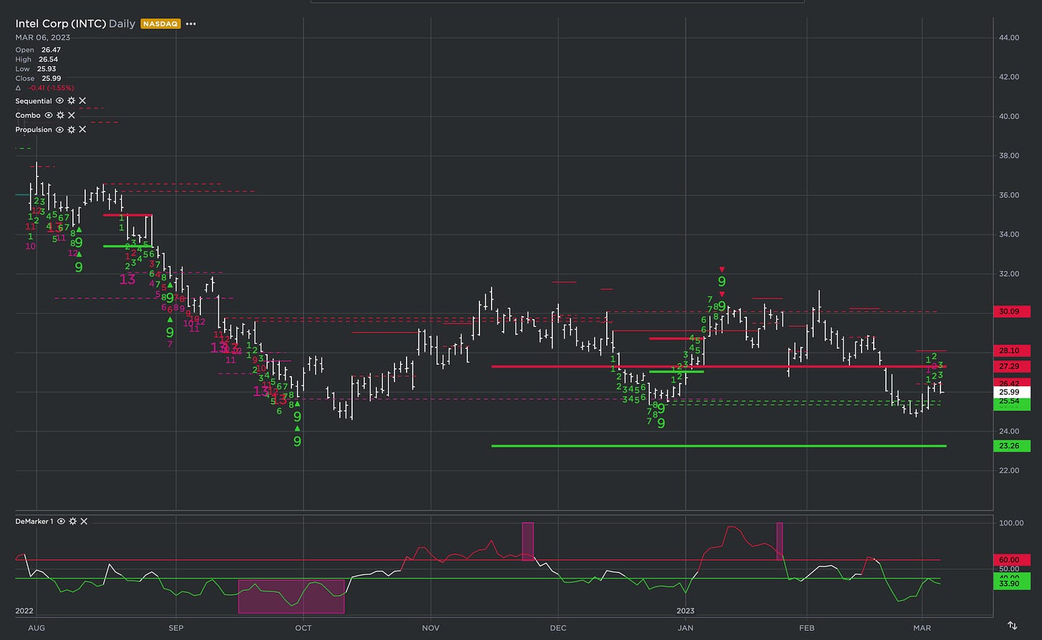1042x640 pixels.
Task: Click the MAR label on the time axis
Action: 922,628
